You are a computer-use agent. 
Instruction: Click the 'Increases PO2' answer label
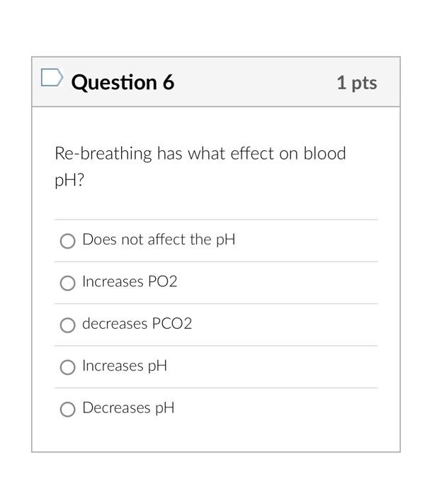(130, 281)
